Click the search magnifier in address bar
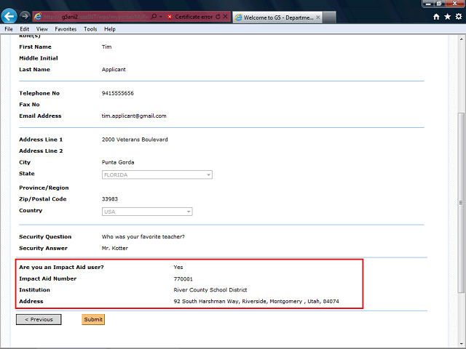Screen dimensions: 466x349 154,16
